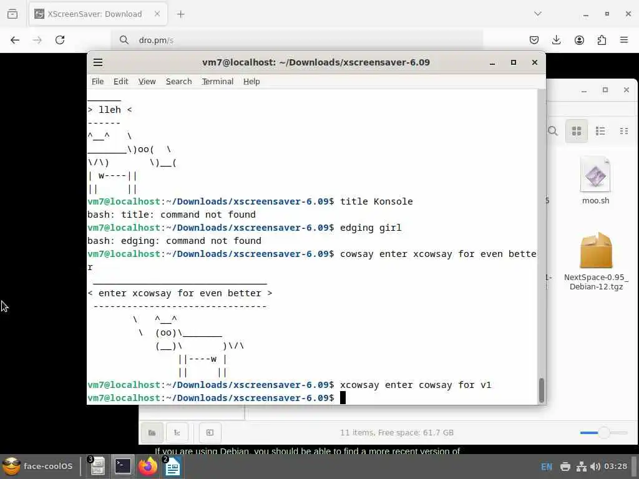Reload the browser page
Screen dimensions: 639x479
[x=60, y=40]
